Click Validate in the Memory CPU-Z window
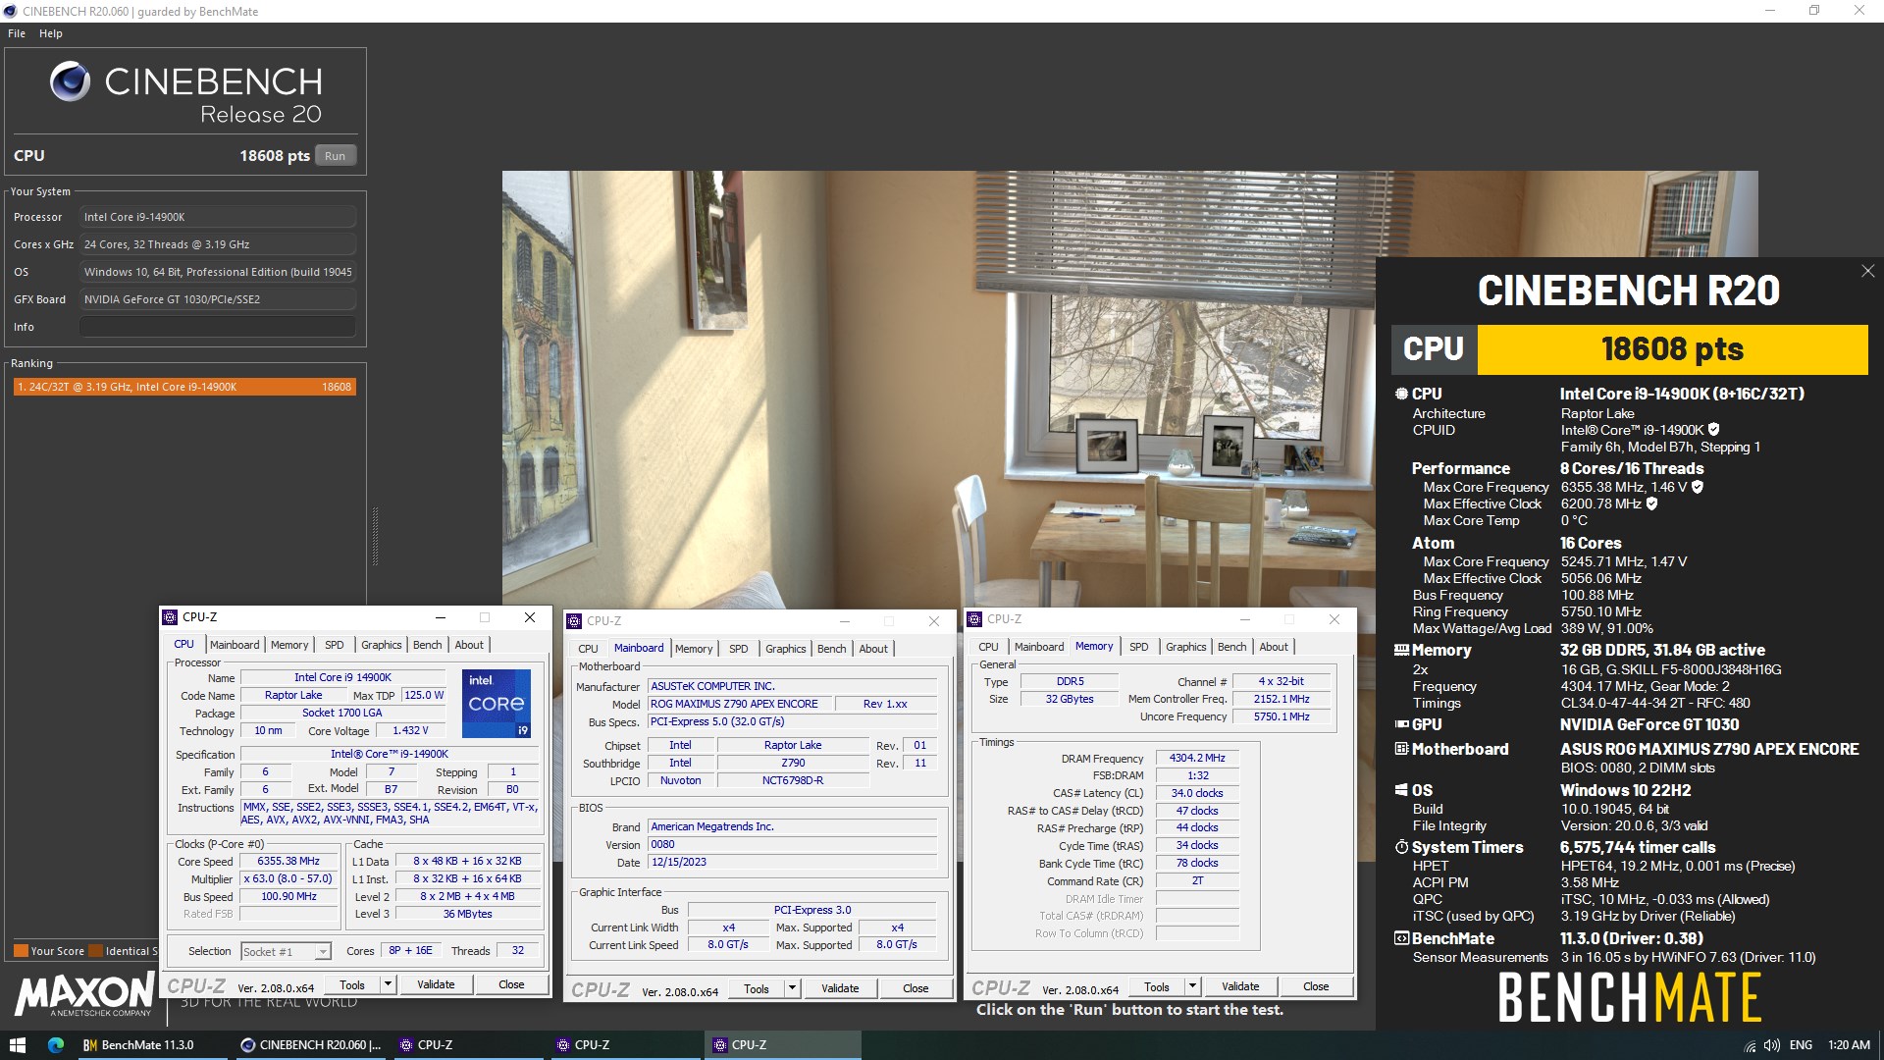The image size is (1884, 1060). (1240, 986)
